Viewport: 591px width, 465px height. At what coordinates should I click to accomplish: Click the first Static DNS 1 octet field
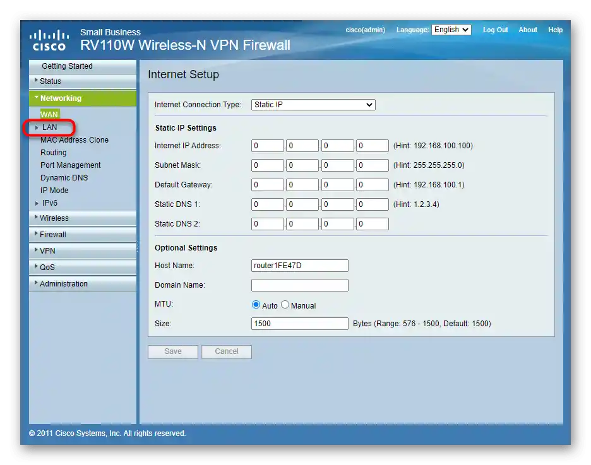(268, 204)
